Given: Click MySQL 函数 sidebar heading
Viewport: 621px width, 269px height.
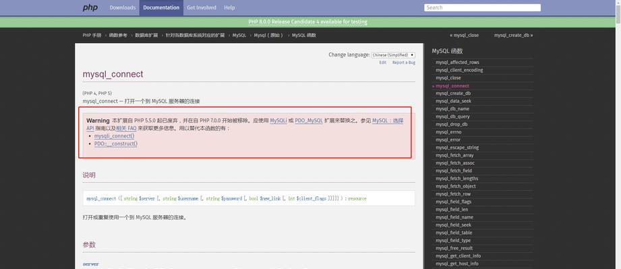Looking at the screenshot, I should click(x=447, y=51).
